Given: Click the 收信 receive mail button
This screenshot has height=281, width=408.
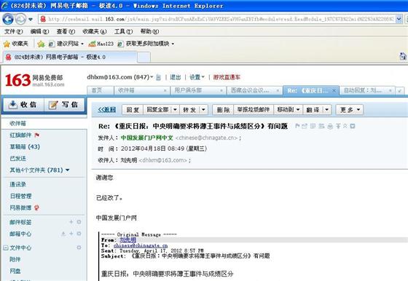Looking at the screenshot, I should 23,105.
